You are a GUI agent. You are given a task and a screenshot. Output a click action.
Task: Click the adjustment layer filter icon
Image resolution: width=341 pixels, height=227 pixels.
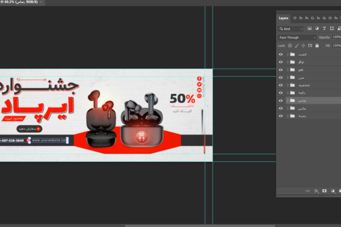tap(317, 28)
